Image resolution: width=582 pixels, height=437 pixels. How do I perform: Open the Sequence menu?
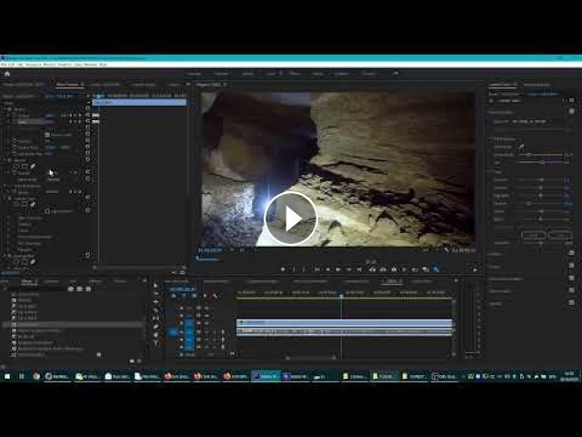[33, 65]
